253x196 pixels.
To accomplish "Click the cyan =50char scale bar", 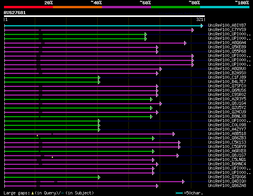I will [x=179, y=193].
